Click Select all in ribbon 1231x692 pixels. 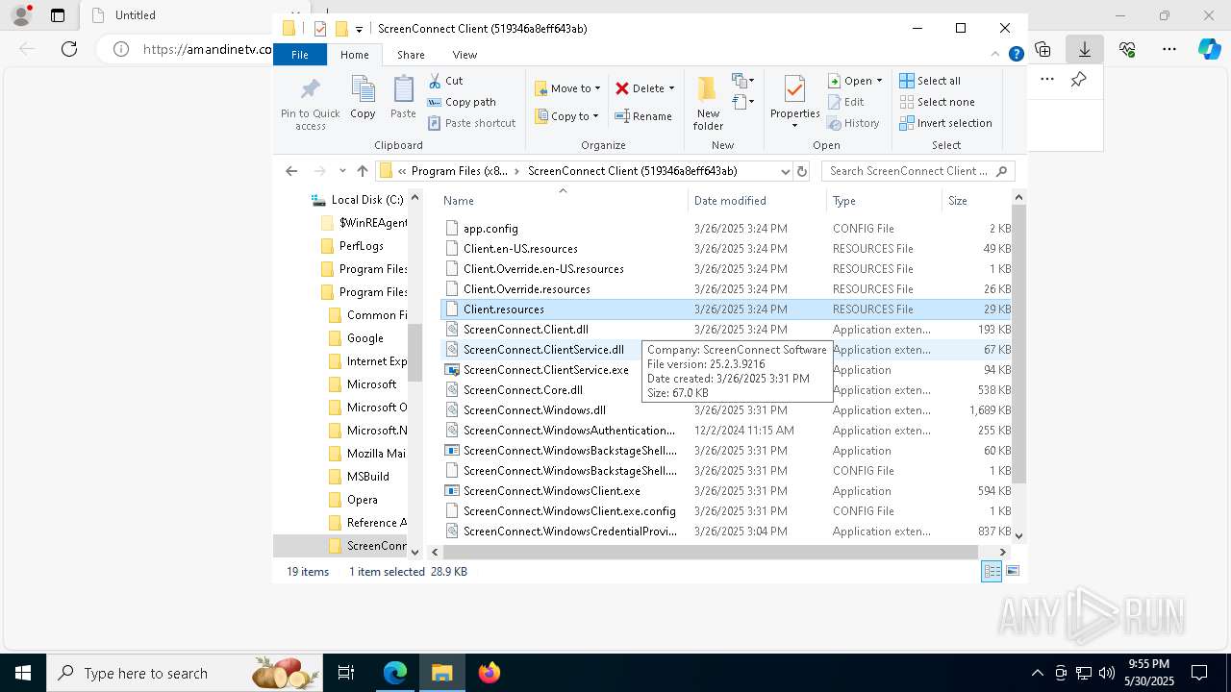tap(930, 81)
